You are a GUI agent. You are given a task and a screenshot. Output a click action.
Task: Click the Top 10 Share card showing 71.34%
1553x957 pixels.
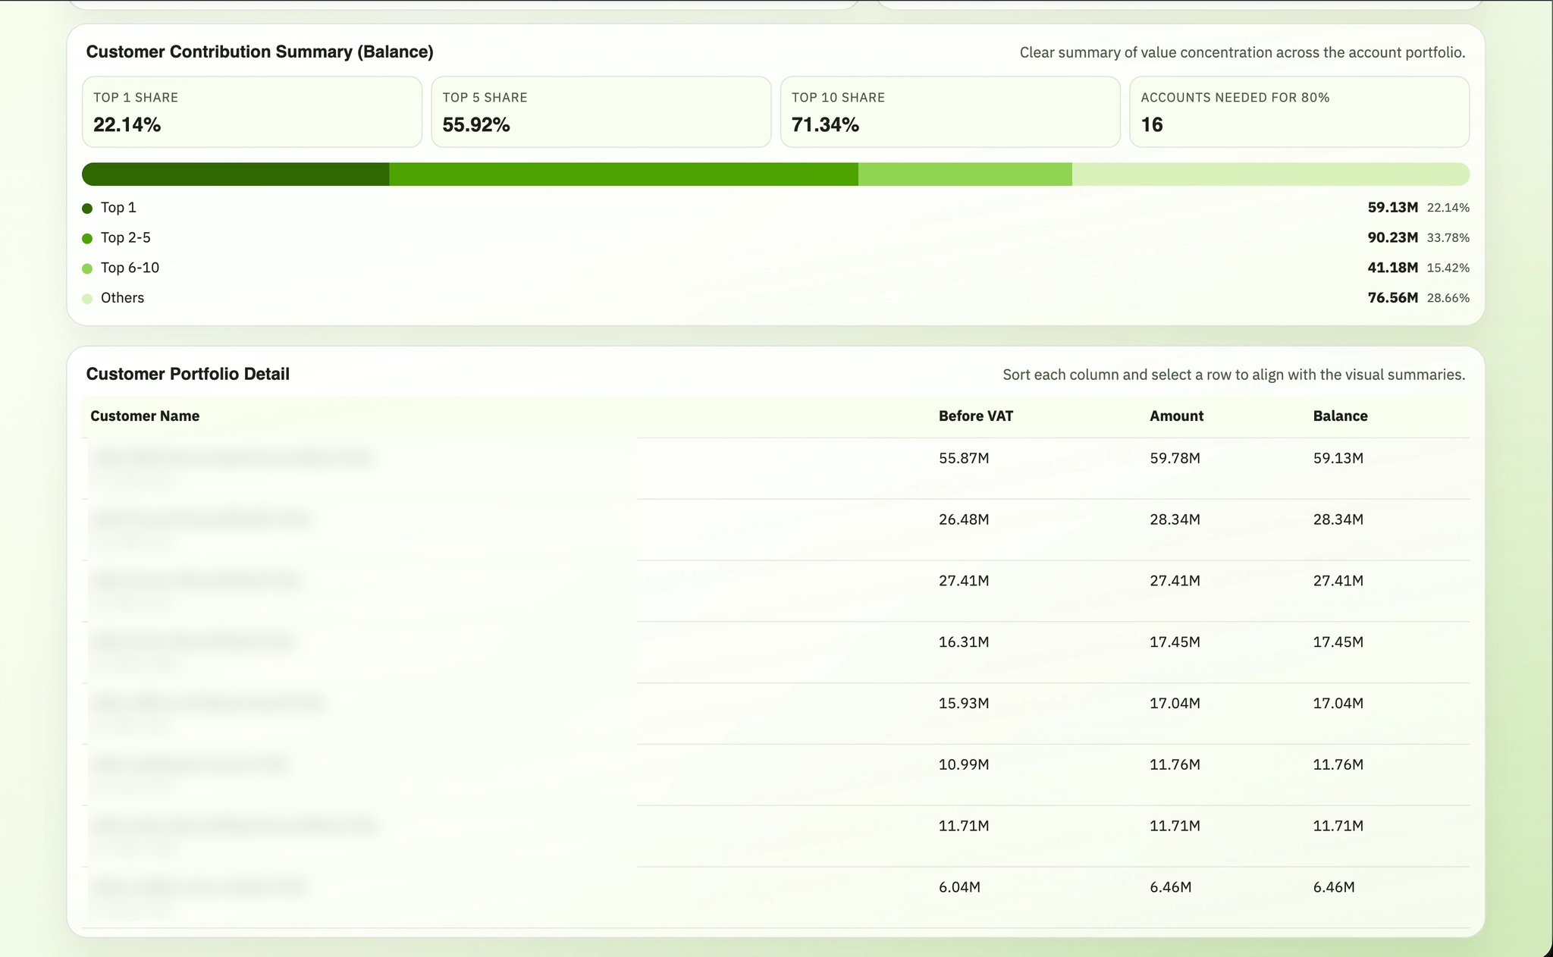(950, 111)
